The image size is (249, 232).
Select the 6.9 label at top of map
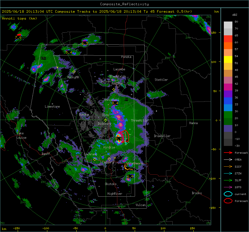[85, 43]
